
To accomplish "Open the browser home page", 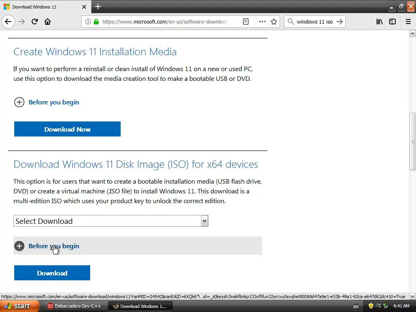I will [x=48, y=22].
